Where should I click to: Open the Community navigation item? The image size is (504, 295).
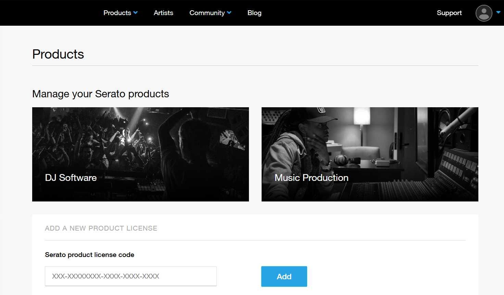coord(207,13)
